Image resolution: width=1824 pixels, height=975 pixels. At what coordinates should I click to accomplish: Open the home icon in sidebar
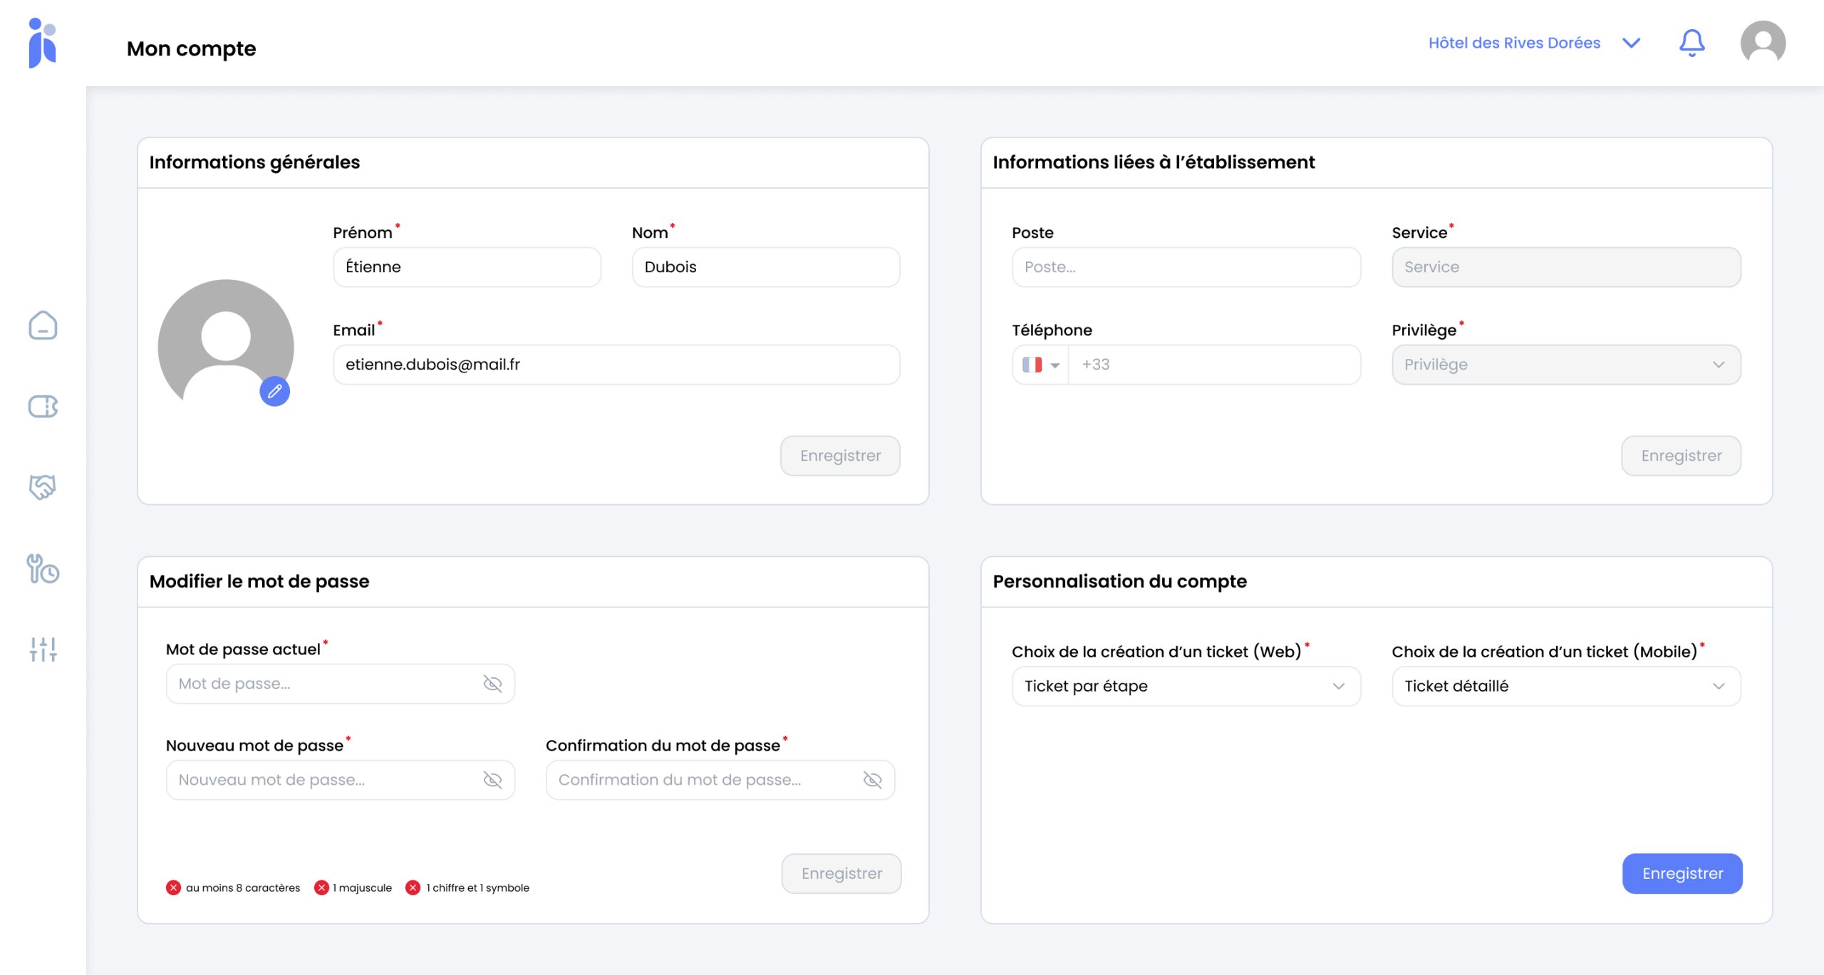coord(43,325)
